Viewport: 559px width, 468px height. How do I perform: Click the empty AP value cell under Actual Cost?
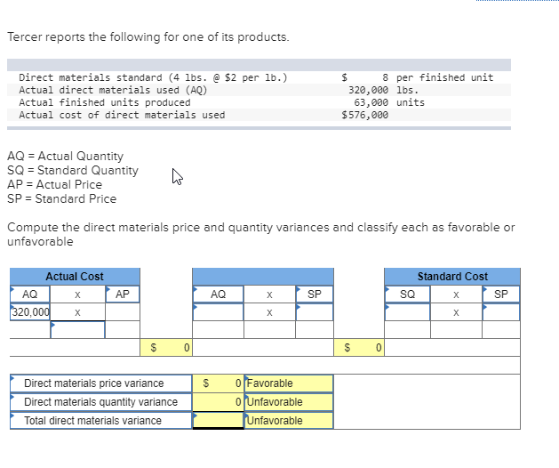coord(123,312)
